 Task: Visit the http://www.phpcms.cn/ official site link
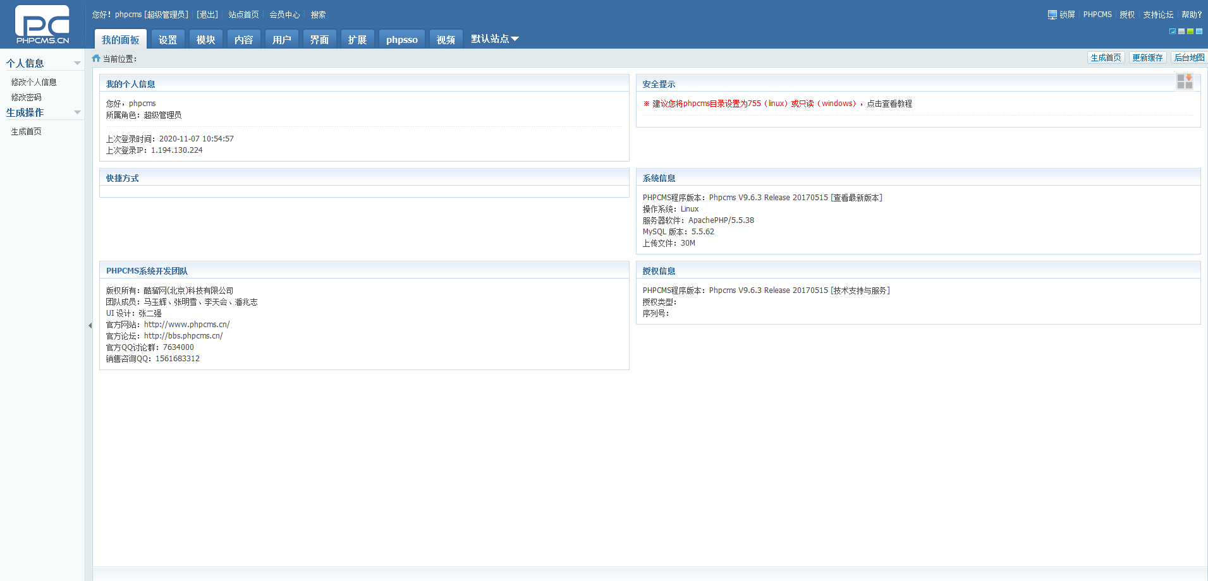pyautogui.click(x=187, y=325)
